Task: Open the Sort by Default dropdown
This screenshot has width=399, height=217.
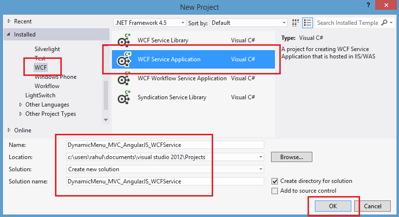Action: (x=248, y=23)
